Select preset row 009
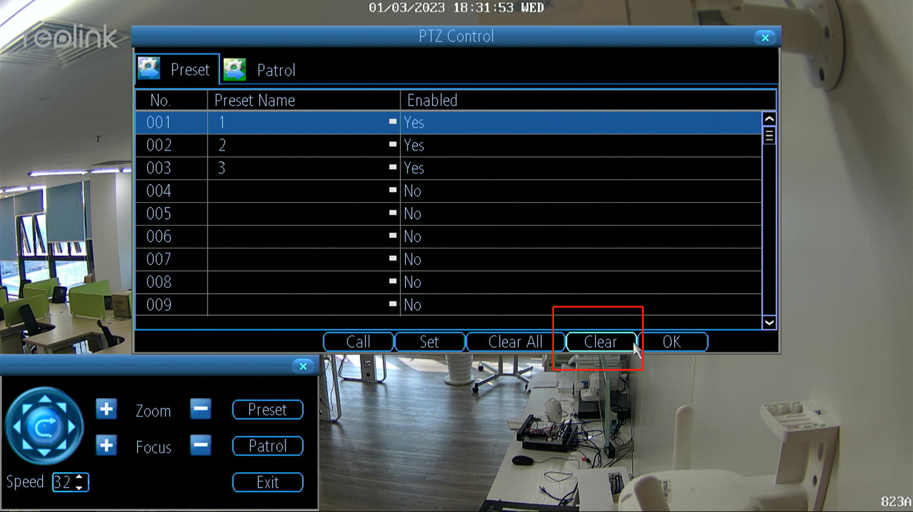Screen dimensions: 913x512 pyautogui.click(x=448, y=305)
